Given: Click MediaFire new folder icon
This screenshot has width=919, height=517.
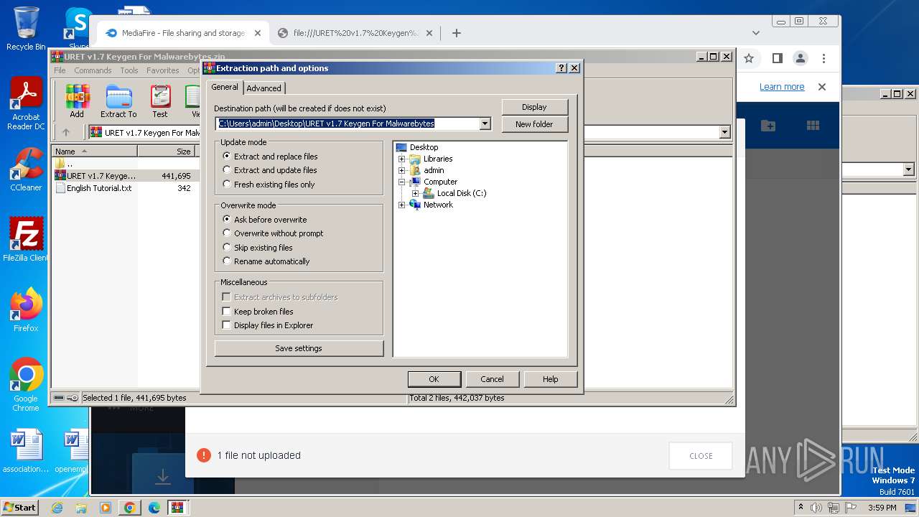Looking at the screenshot, I should 768,126.
